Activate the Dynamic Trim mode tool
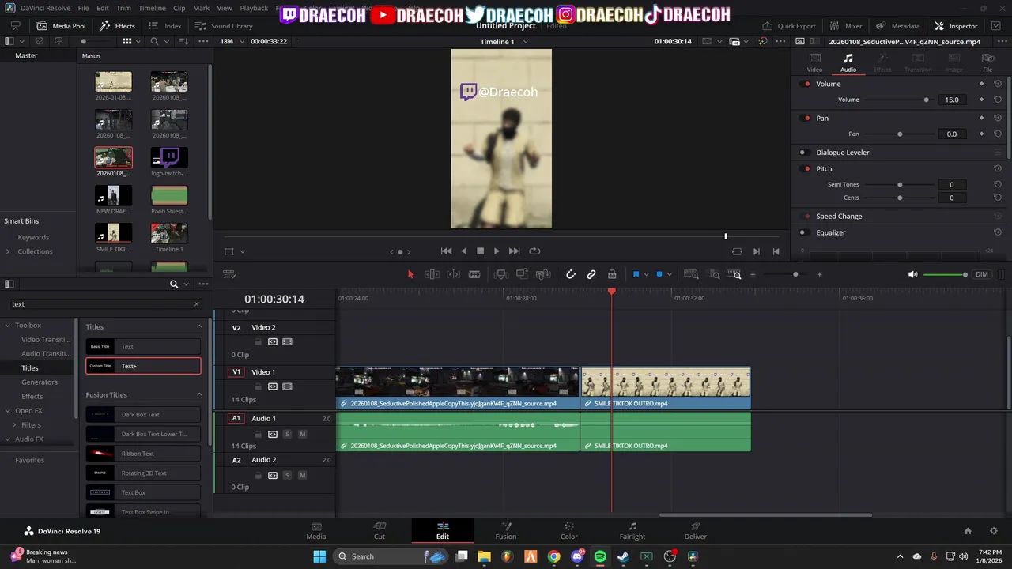The height and width of the screenshot is (569, 1012). [x=453, y=274]
